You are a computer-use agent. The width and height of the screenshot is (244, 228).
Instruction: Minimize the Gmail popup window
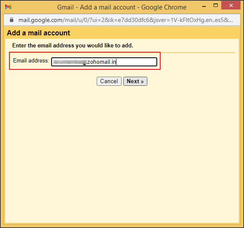coord(204,6)
